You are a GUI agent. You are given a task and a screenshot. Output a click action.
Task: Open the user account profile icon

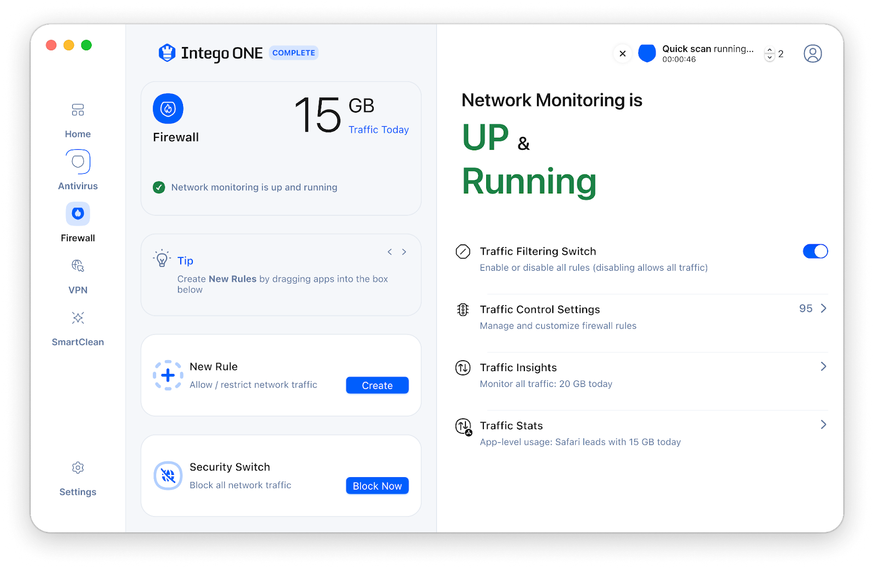813,54
